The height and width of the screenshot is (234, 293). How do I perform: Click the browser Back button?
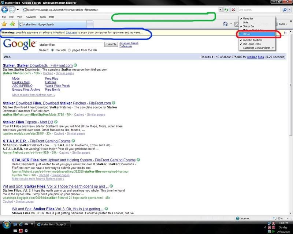[x=5, y=10]
